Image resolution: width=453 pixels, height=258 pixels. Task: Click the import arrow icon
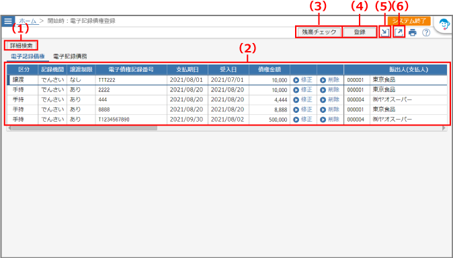click(384, 32)
